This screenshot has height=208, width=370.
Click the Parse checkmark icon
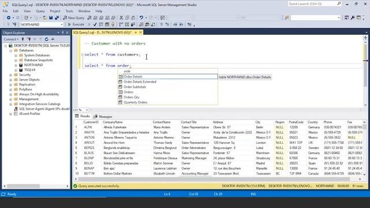95,24
